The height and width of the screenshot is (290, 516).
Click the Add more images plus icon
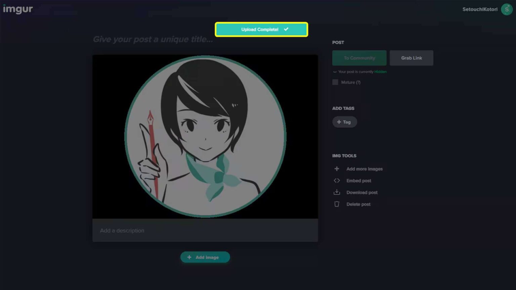337,169
